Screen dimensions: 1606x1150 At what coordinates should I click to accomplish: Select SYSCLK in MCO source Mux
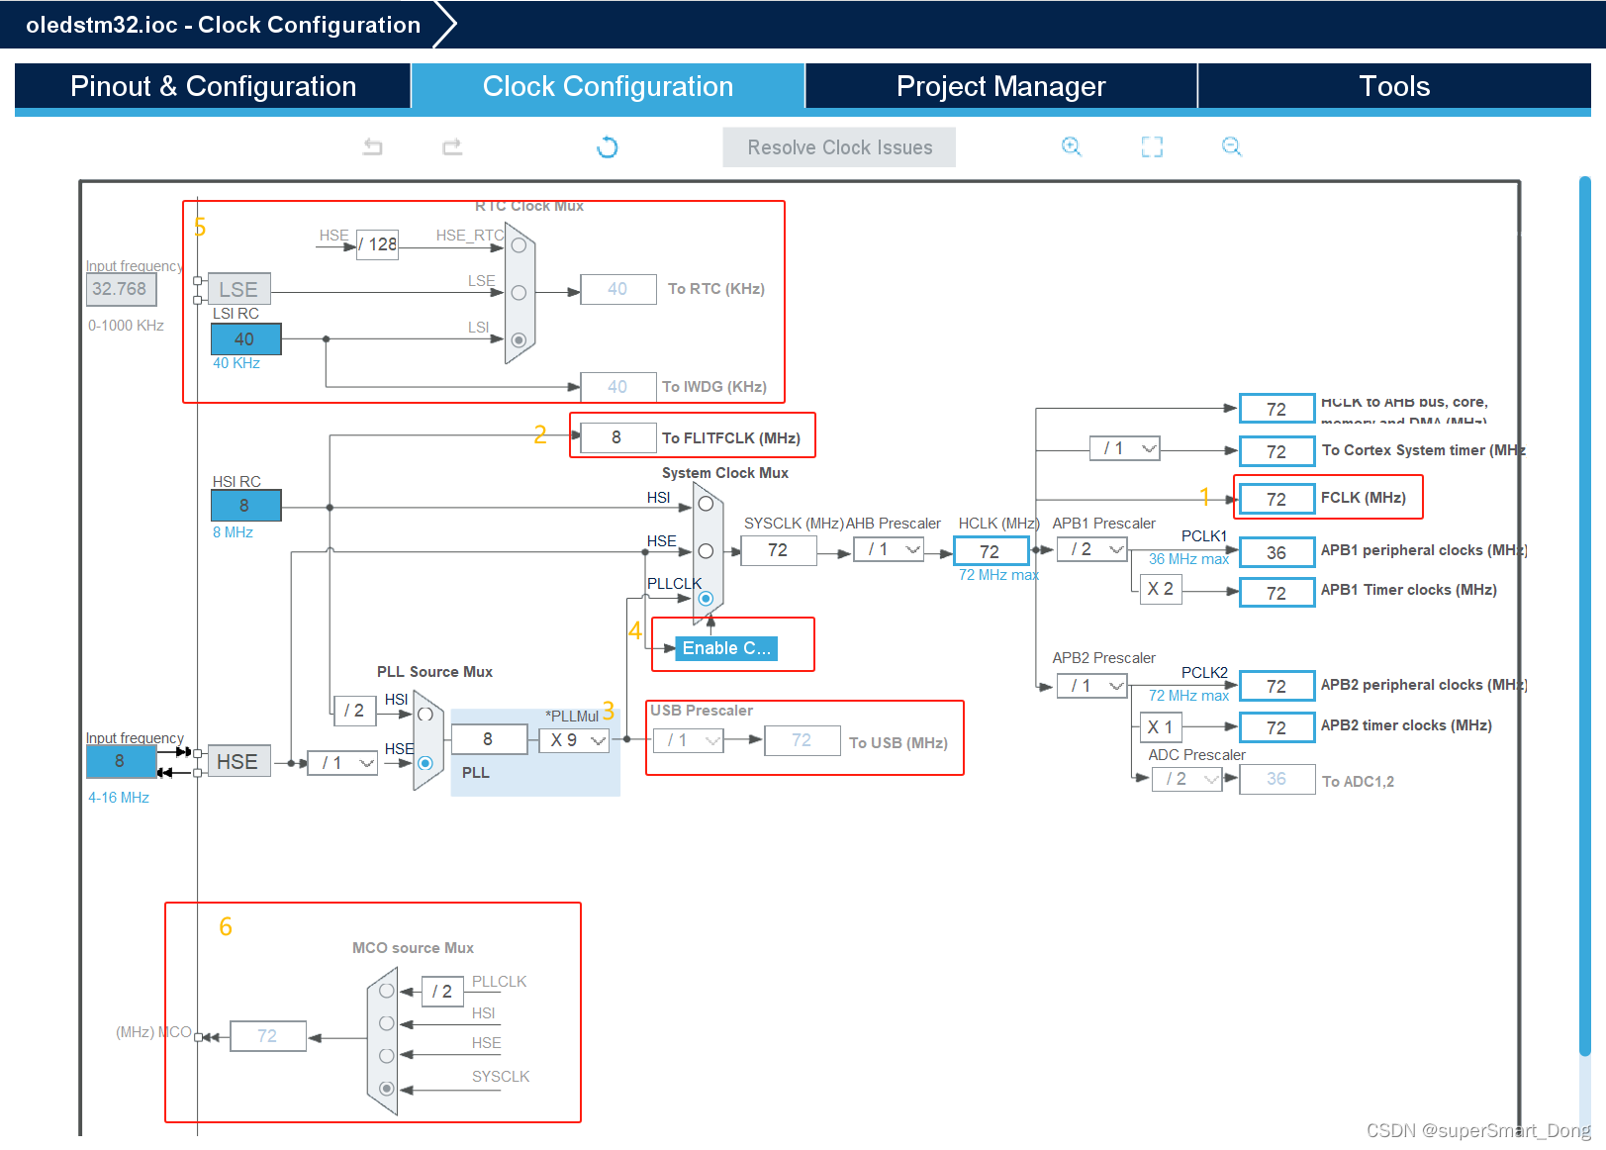click(x=387, y=1089)
